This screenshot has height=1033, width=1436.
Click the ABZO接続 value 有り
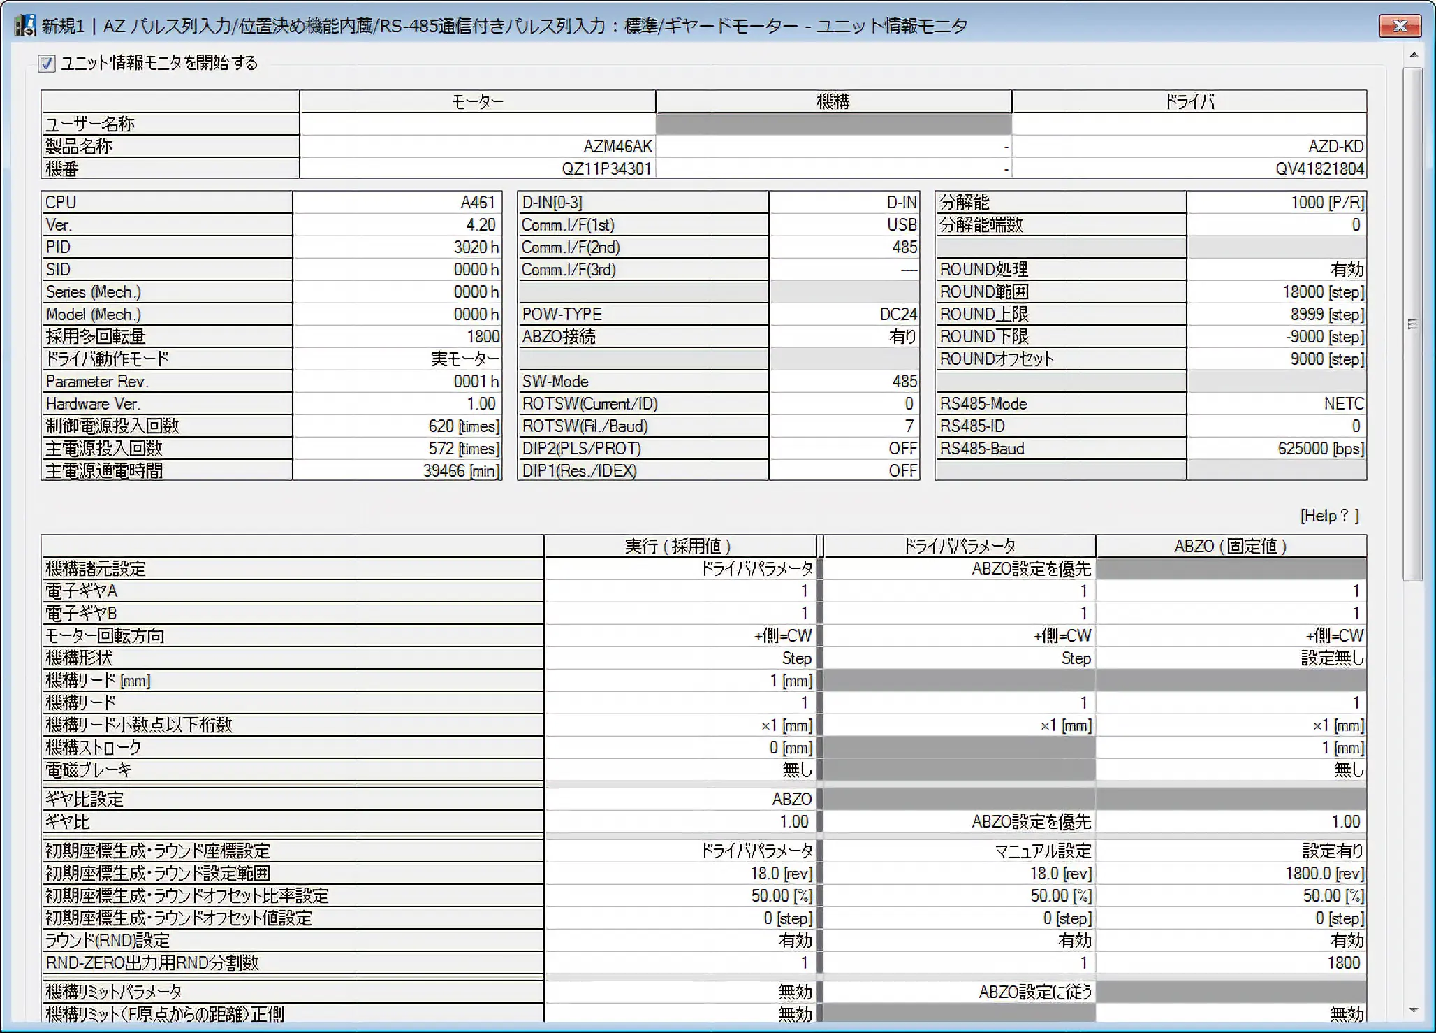click(902, 336)
